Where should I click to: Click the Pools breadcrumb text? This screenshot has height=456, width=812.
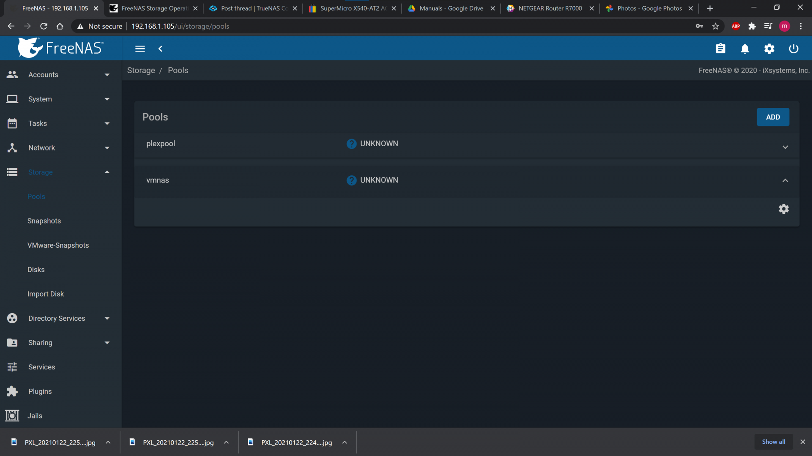pyautogui.click(x=178, y=71)
